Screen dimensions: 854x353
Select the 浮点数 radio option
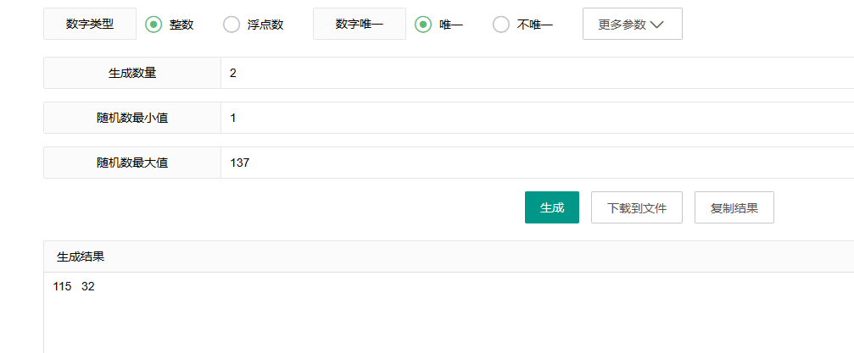click(x=232, y=24)
